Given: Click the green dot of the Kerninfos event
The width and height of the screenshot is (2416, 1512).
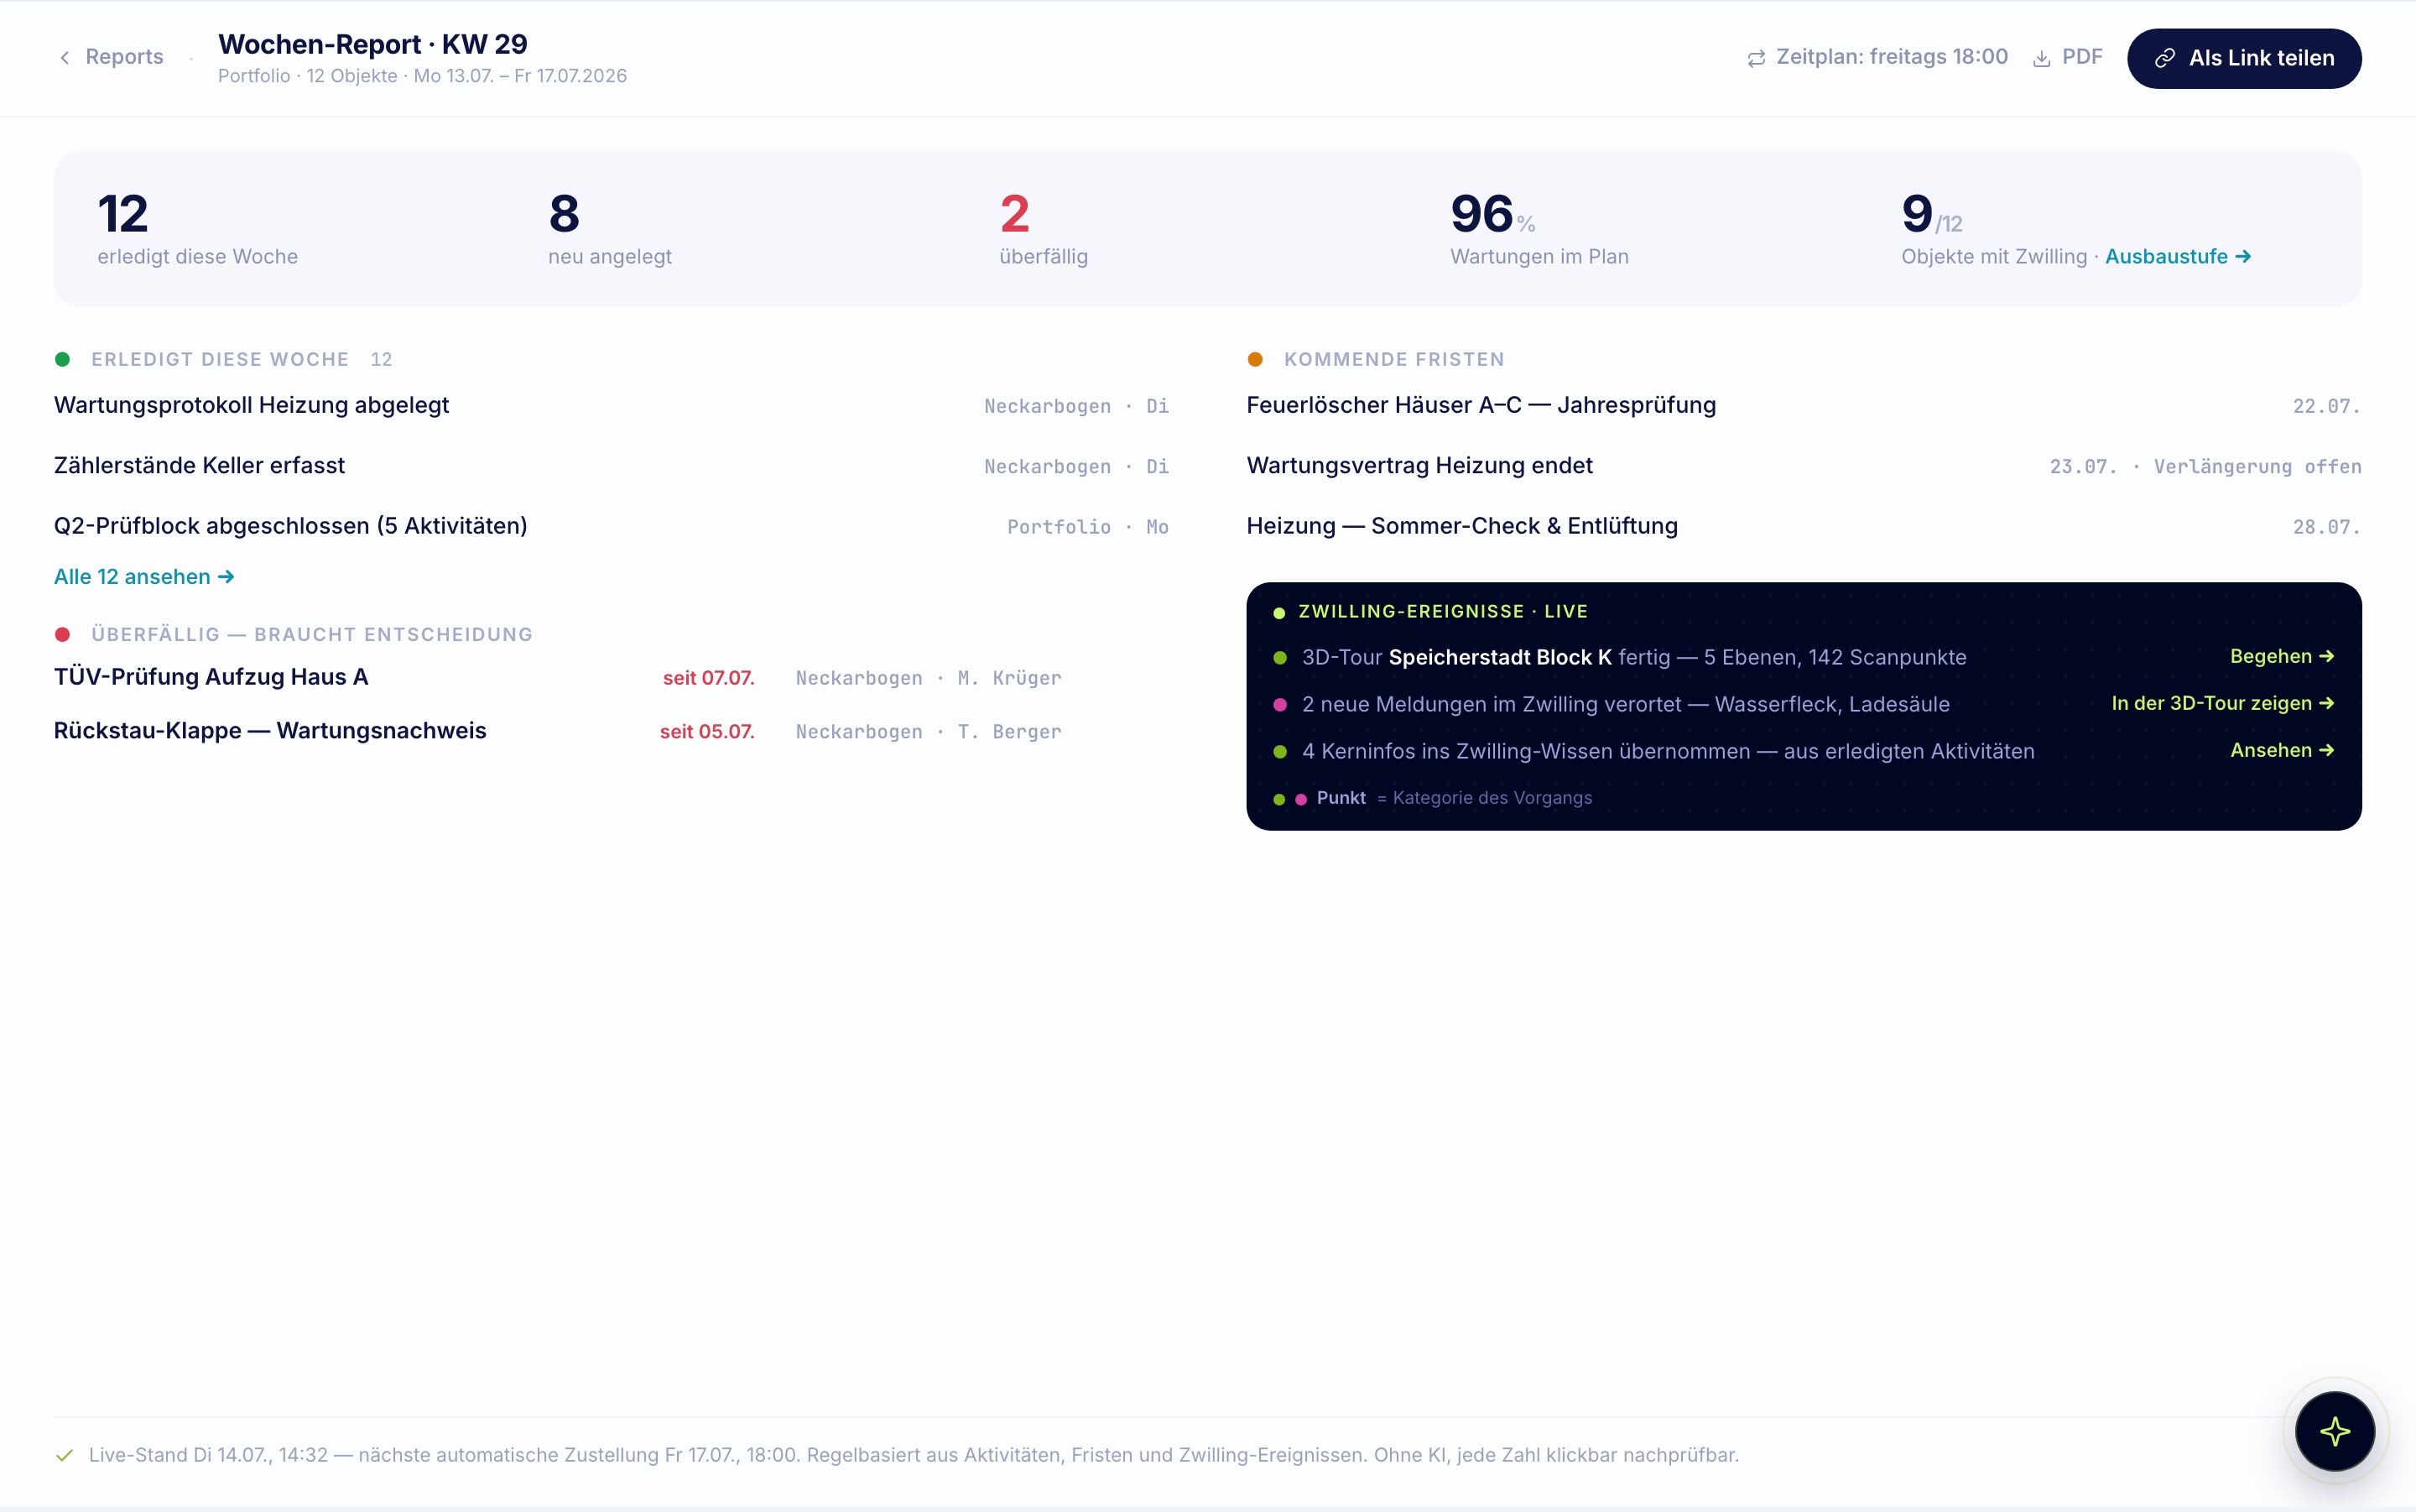Looking at the screenshot, I should coord(1279,751).
